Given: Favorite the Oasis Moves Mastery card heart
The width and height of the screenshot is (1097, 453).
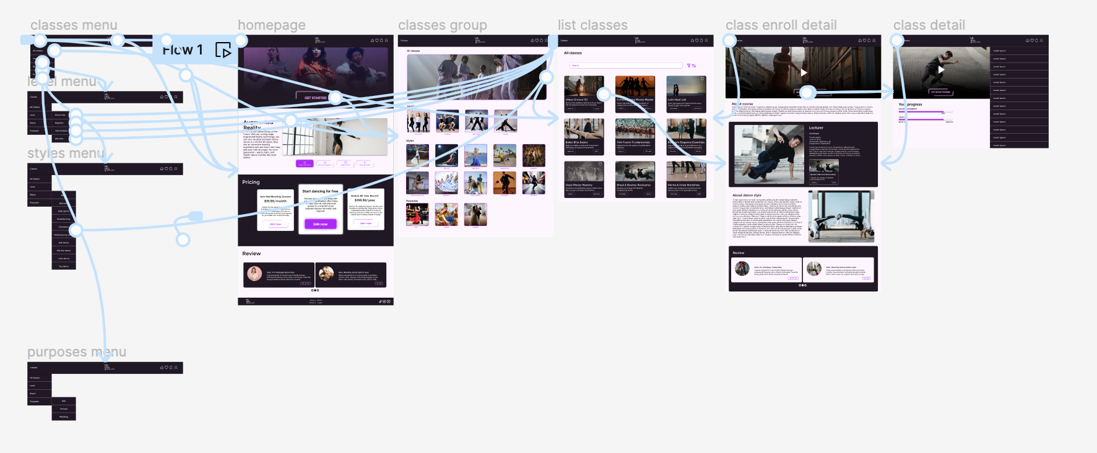Looking at the screenshot, I should point(600,165).
